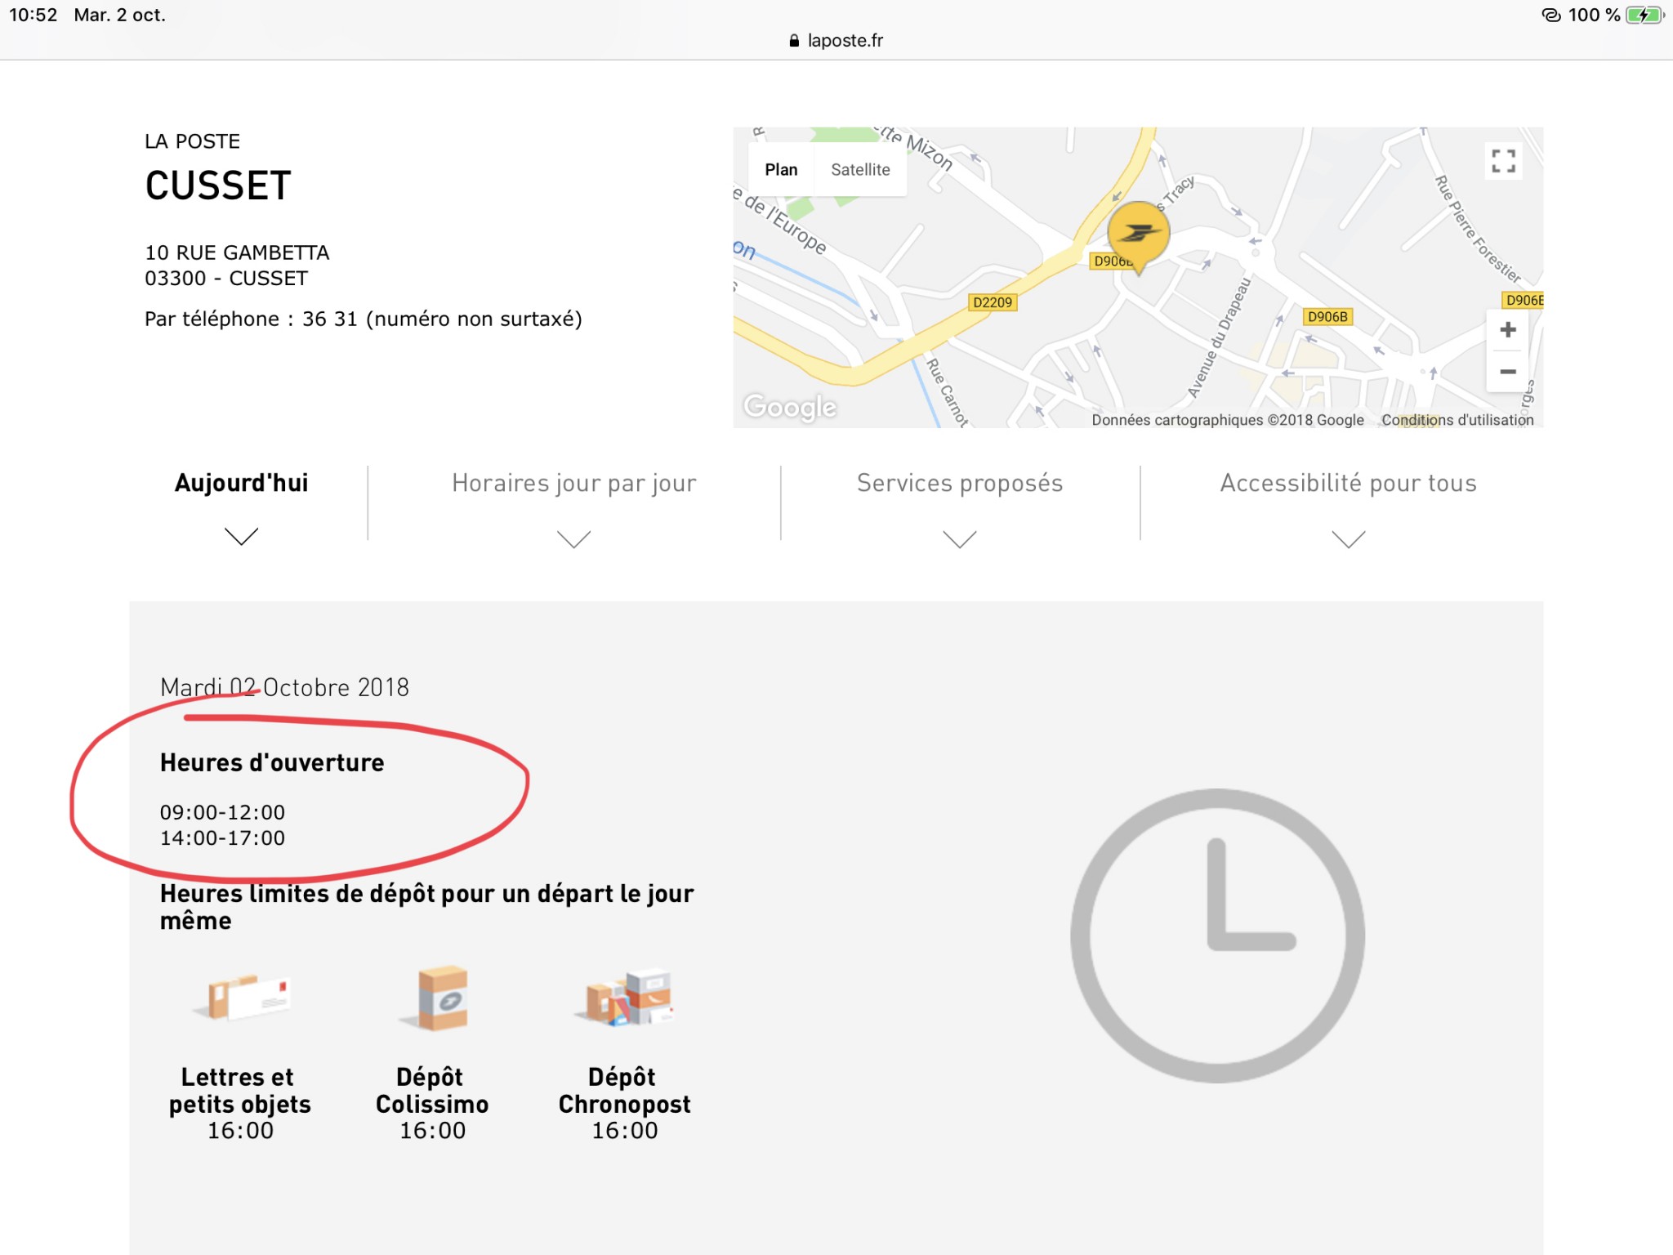Open the Accessibilité pour tous tab
1673x1255 pixels.
click(x=1348, y=484)
